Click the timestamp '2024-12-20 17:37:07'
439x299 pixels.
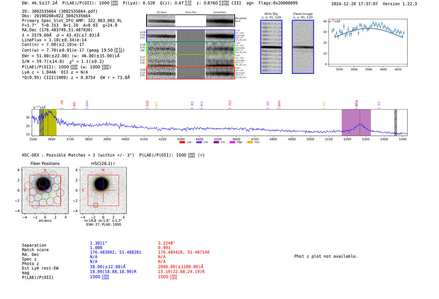point(354,4)
